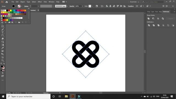176x99 pixels.
Task: Switch to the Align panel tab
Action: click(160, 12)
